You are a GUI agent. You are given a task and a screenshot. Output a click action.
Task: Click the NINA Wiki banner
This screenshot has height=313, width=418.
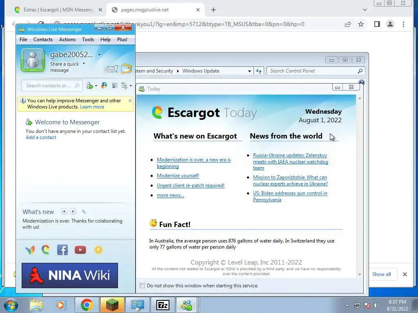(69, 276)
